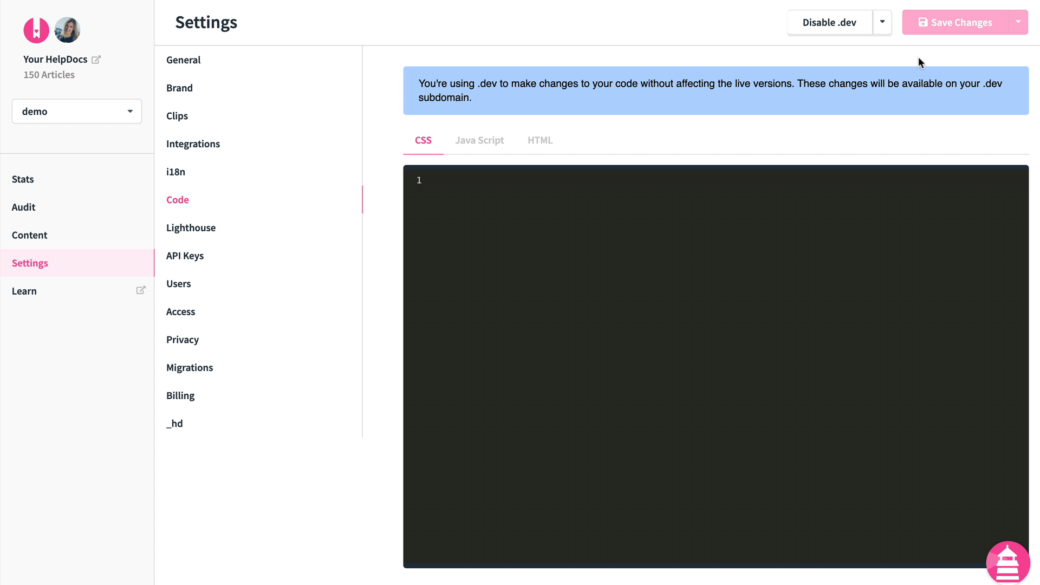Viewport: 1040px width, 585px height.
Task: Open Clips settings section
Action: tap(177, 116)
